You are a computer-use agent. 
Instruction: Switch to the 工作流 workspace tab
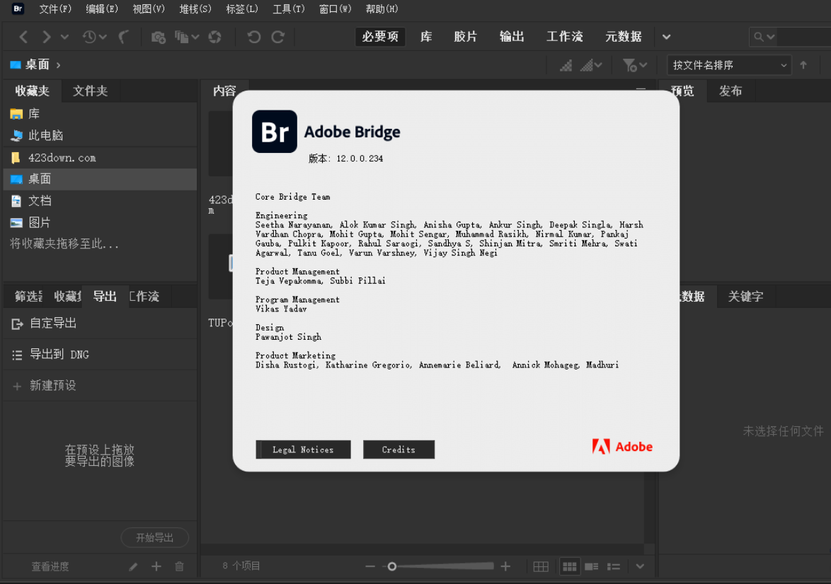click(x=565, y=36)
